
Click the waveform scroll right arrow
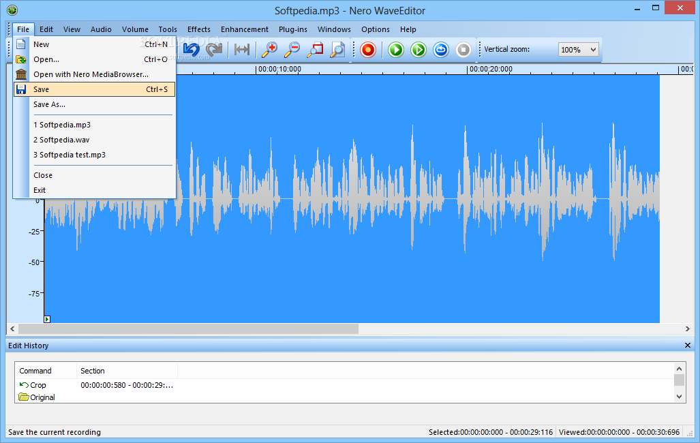tap(688, 329)
